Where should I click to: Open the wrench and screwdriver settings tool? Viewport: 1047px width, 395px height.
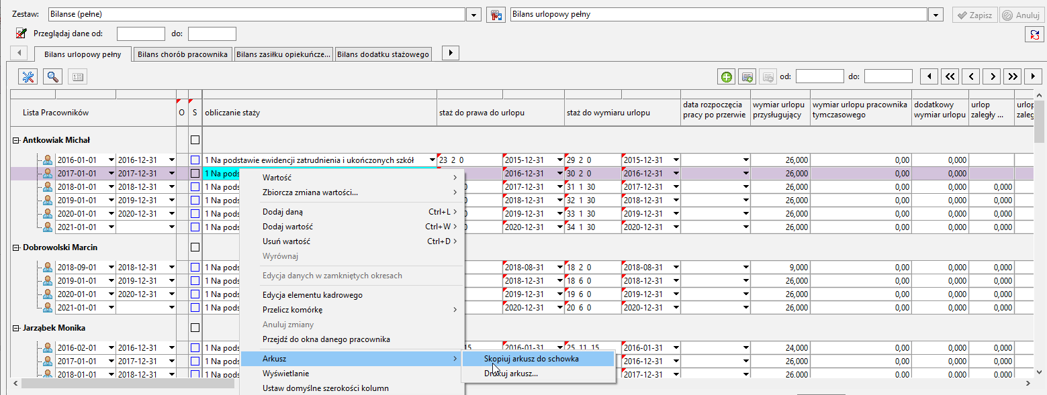[x=28, y=76]
